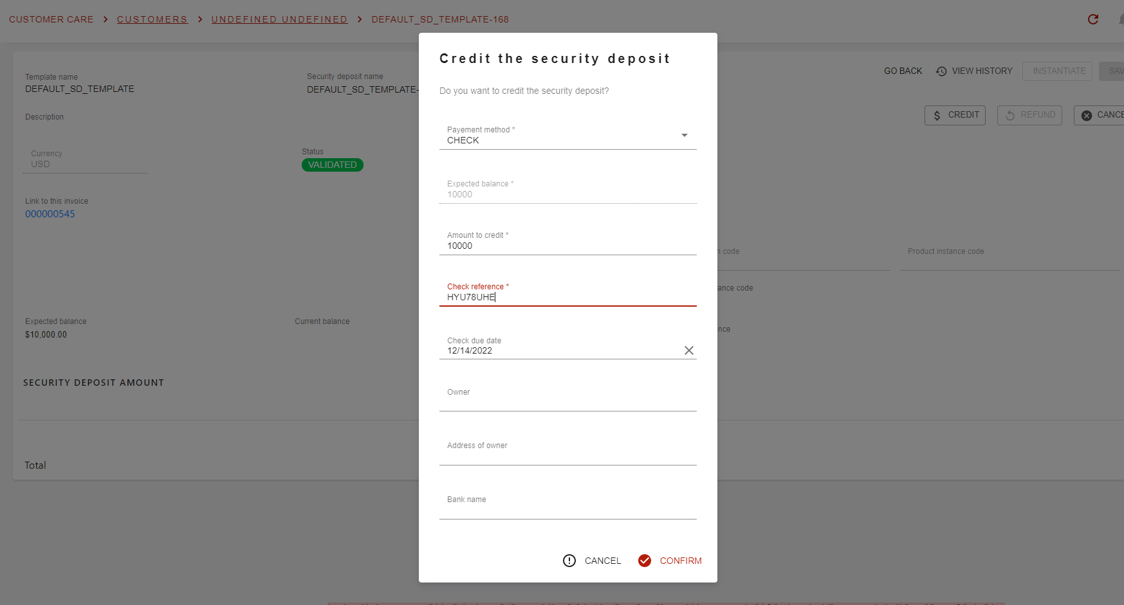This screenshot has width=1124, height=605.
Task: Click the cancel X circle icon at right
Action: click(x=1087, y=115)
